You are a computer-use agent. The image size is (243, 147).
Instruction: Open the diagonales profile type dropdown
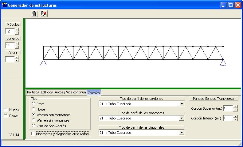click(182, 133)
